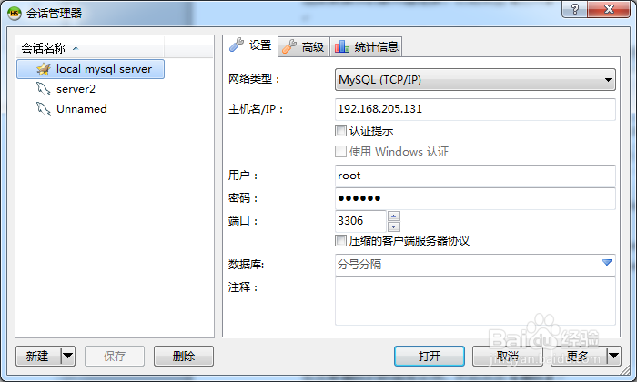Enable 压缩的客户端服务器协议 checkbox

point(340,241)
